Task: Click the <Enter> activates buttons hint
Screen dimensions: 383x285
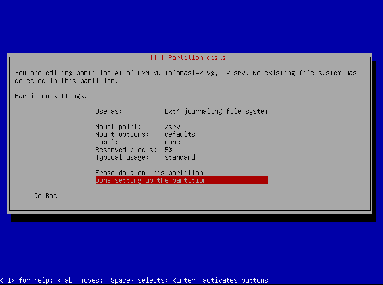Action: click(220, 280)
